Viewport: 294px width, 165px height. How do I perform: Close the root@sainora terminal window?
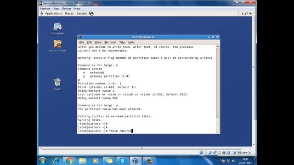point(217,37)
